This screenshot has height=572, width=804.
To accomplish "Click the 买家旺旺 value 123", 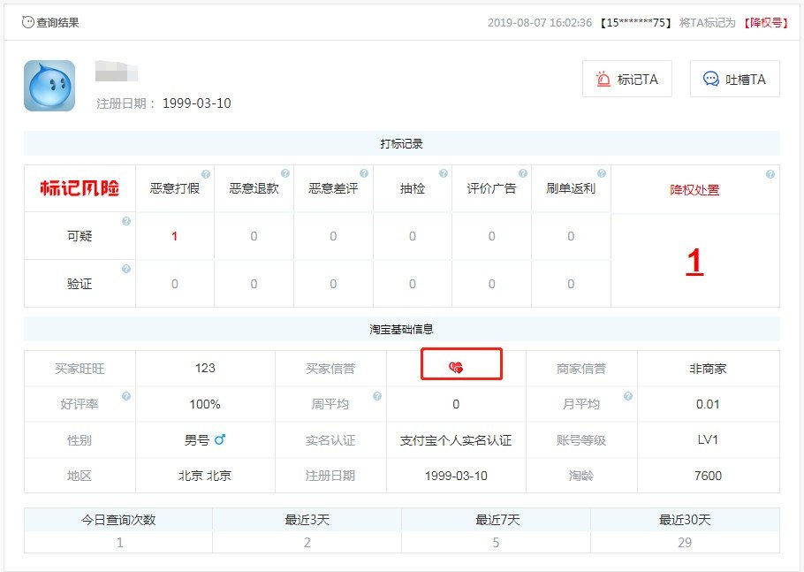I will pos(205,368).
